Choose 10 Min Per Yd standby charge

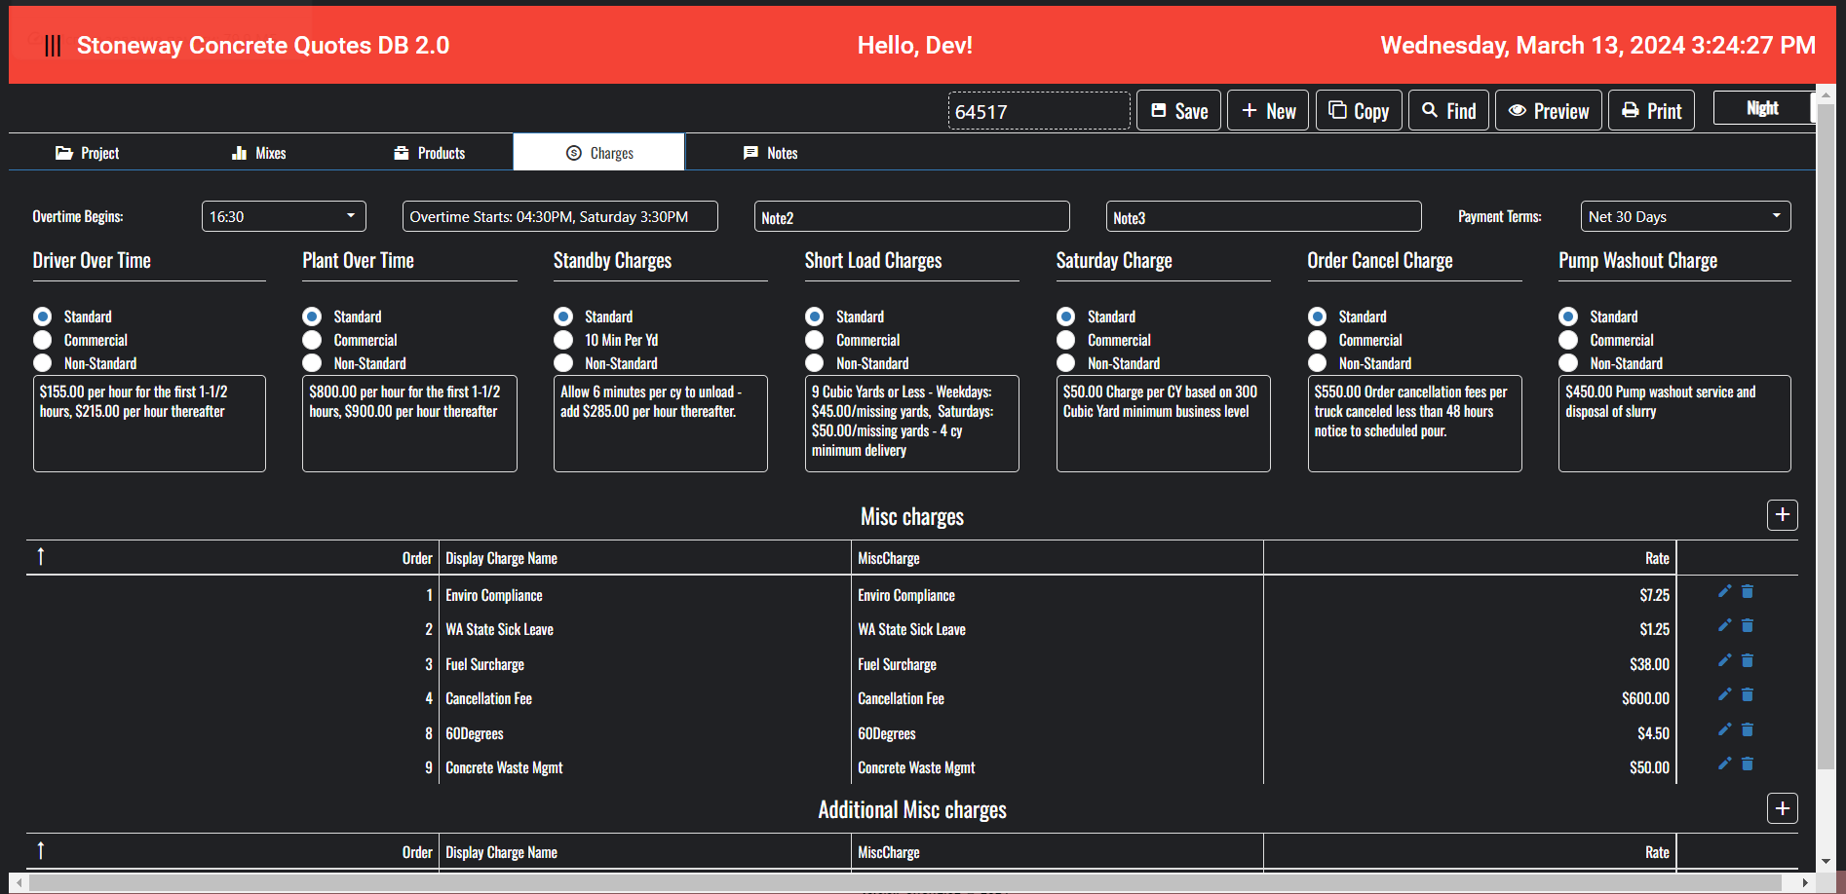tap(563, 340)
